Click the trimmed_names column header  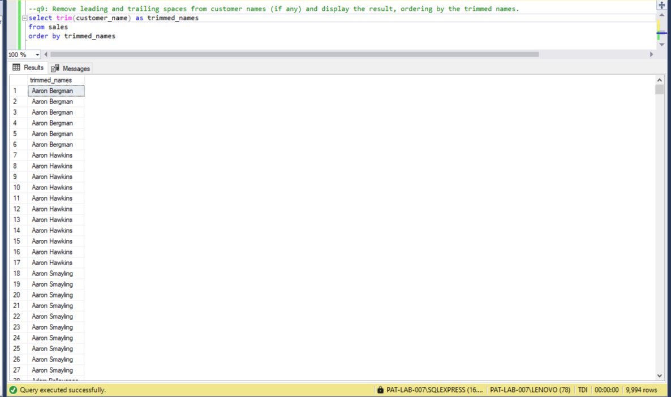click(56, 80)
